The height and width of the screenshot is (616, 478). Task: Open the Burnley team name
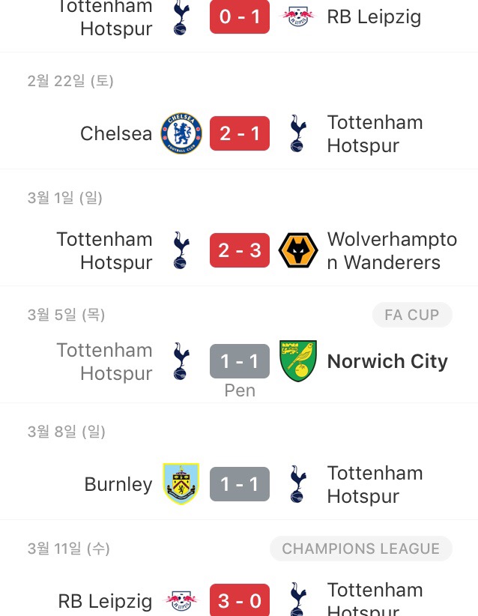(x=118, y=484)
